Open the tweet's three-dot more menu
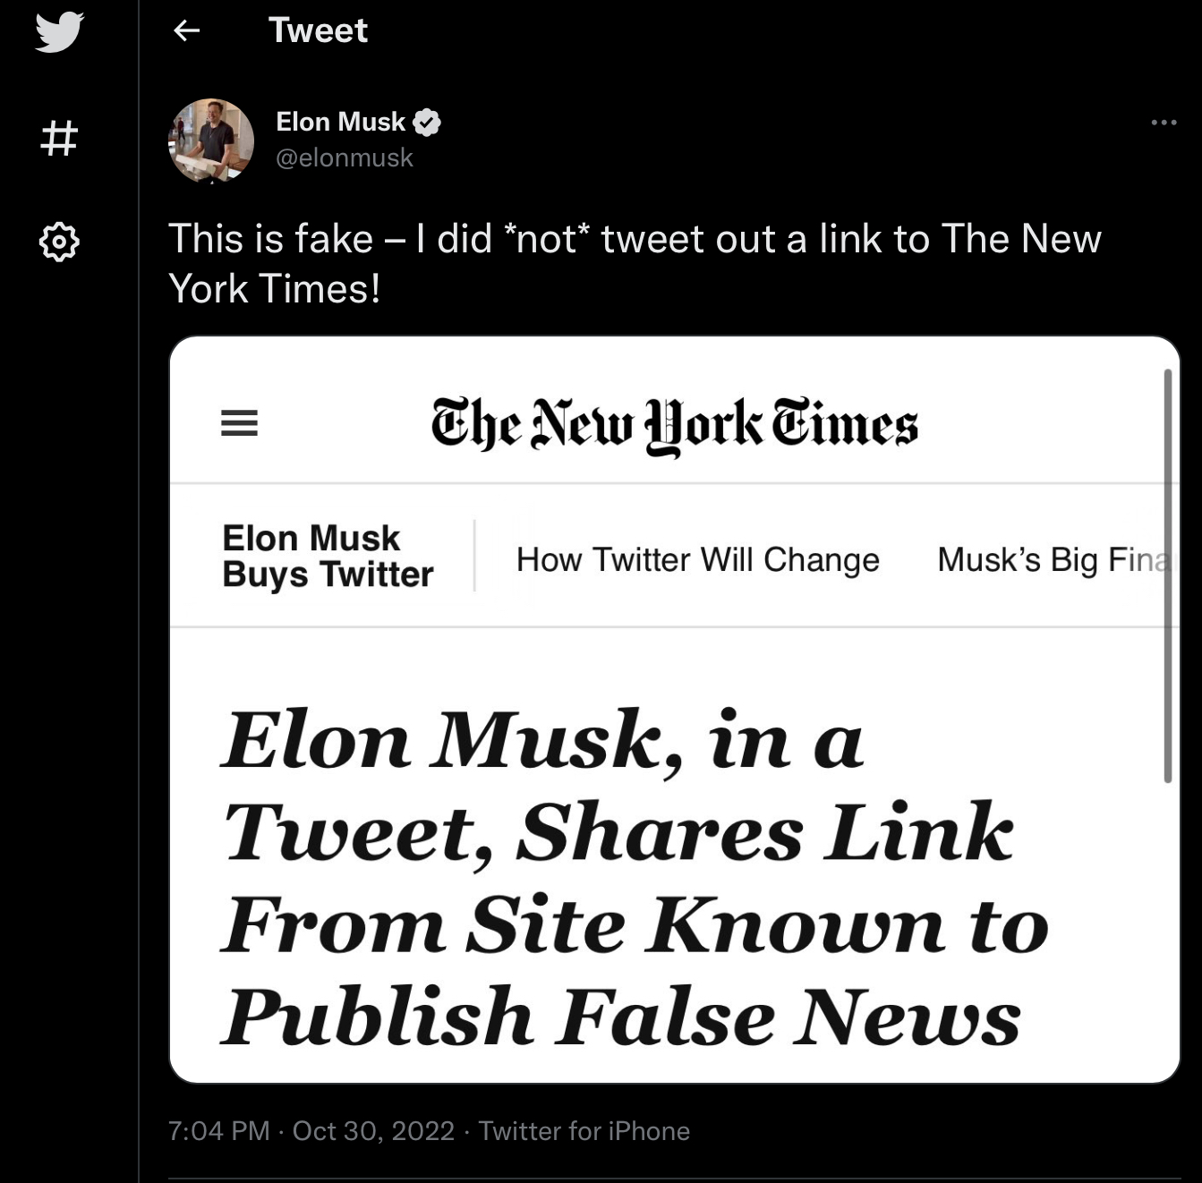Image resolution: width=1202 pixels, height=1183 pixels. pyautogui.click(x=1164, y=122)
